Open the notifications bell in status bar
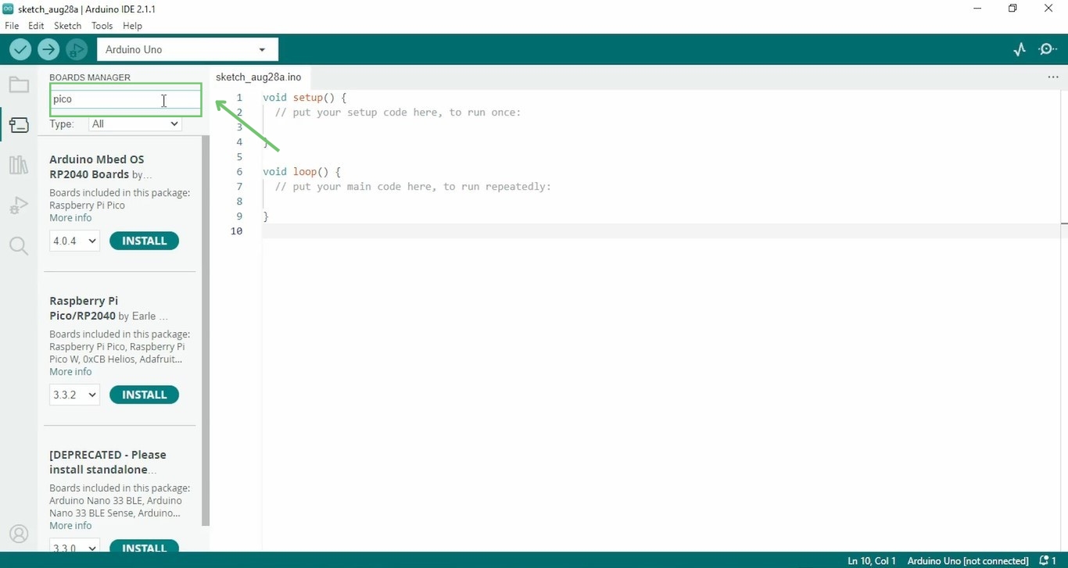Viewport: 1068px width, 568px height. 1045,560
